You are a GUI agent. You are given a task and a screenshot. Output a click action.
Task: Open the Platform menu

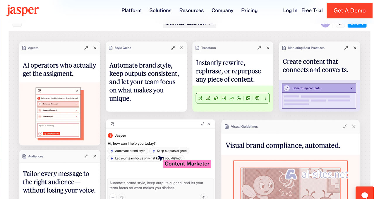(x=131, y=10)
